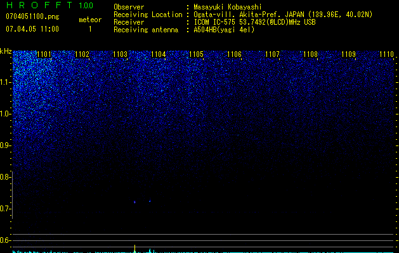The height and width of the screenshot is (253, 399).
Task: Click the observer name Masayuki Kobayashi
Action: 228,7
